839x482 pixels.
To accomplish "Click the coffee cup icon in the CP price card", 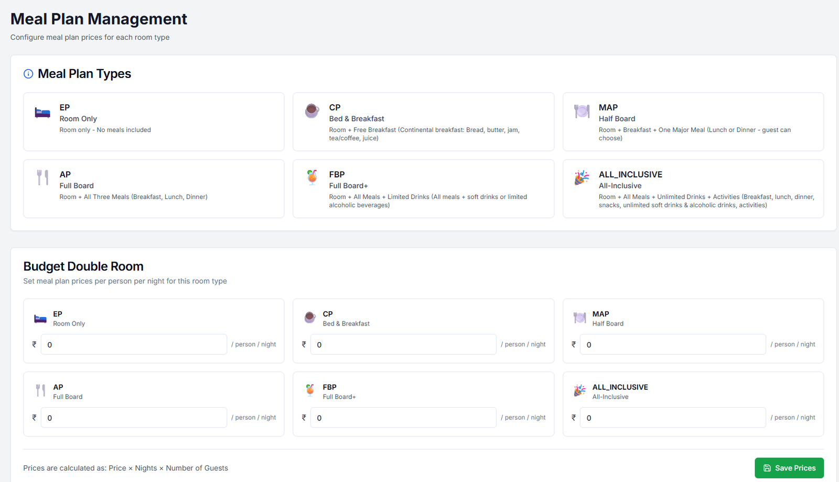I will pos(310,317).
